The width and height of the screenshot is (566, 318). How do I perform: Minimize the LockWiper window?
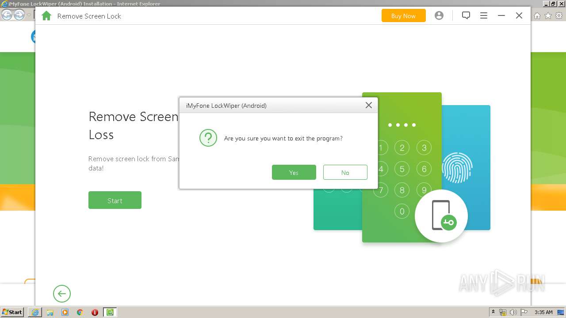(x=501, y=15)
